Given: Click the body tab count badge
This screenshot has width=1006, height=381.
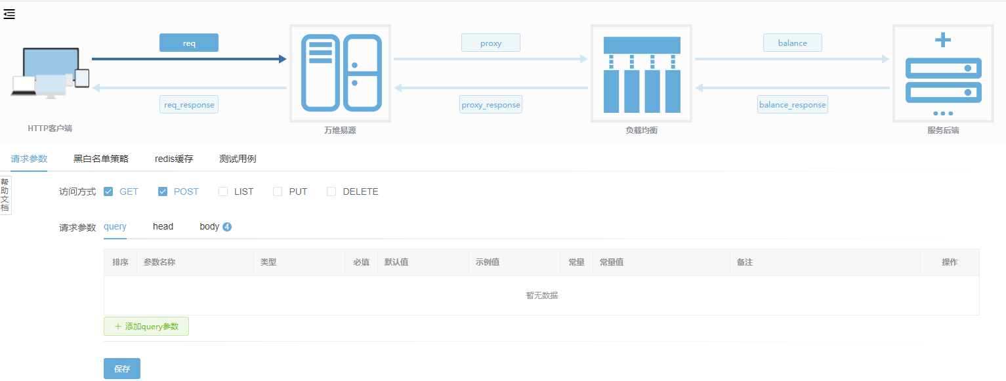Looking at the screenshot, I should [x=227, y=227].
